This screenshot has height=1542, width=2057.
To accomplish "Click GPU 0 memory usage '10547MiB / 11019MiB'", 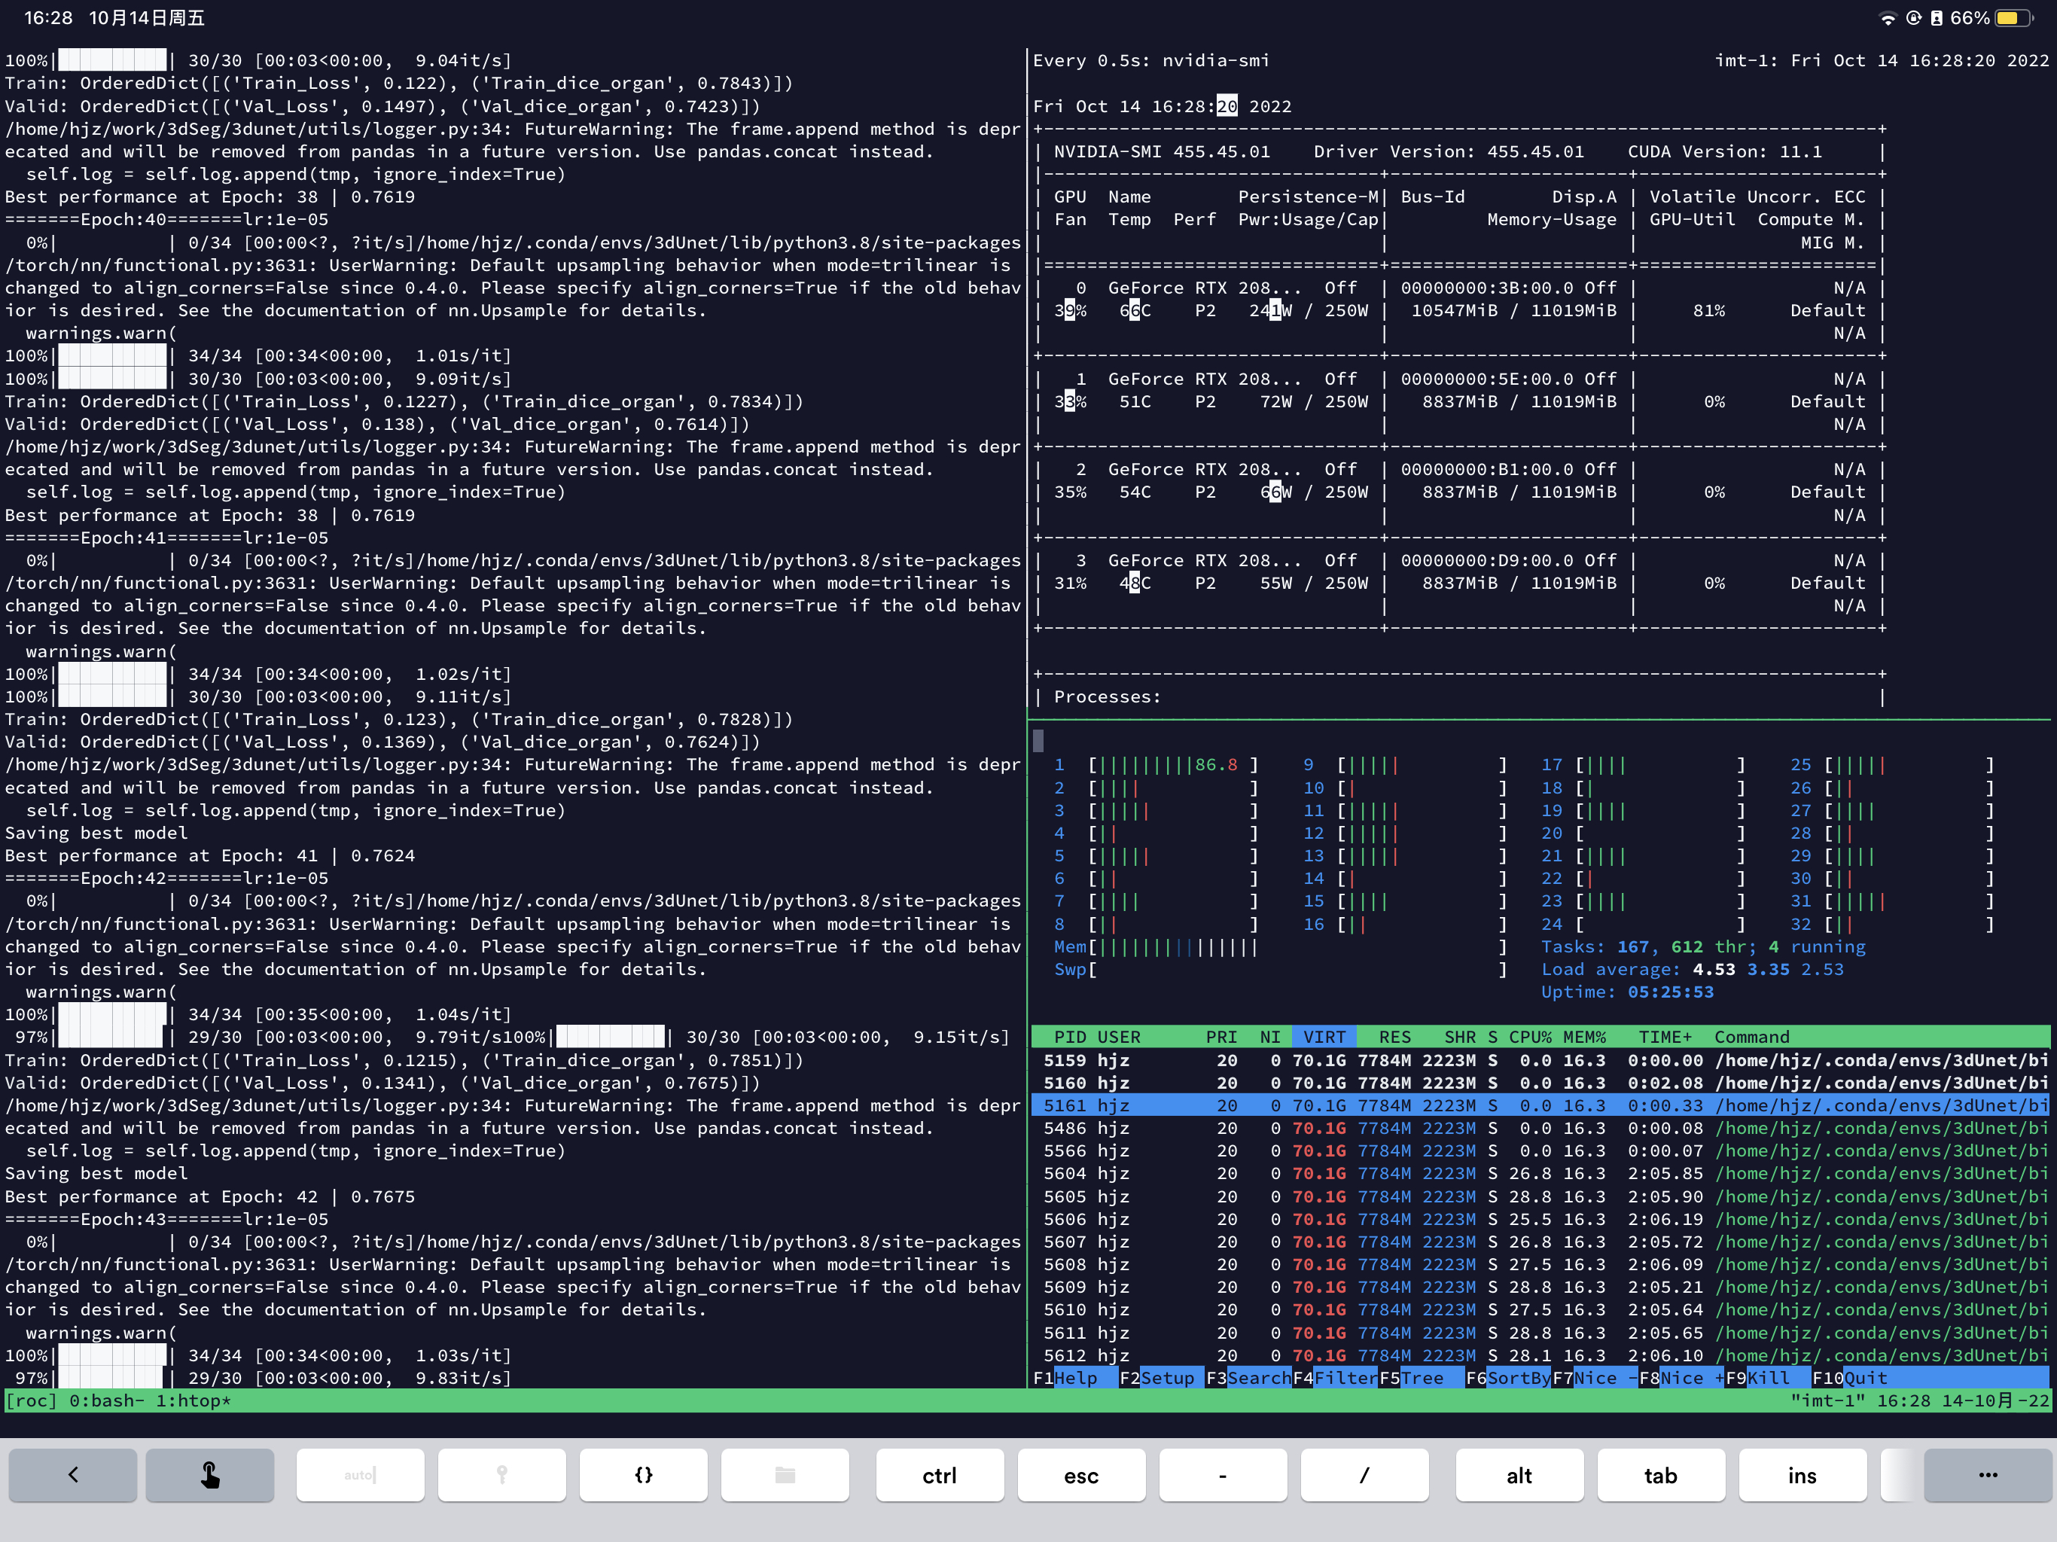I will tap(1514, 311).
